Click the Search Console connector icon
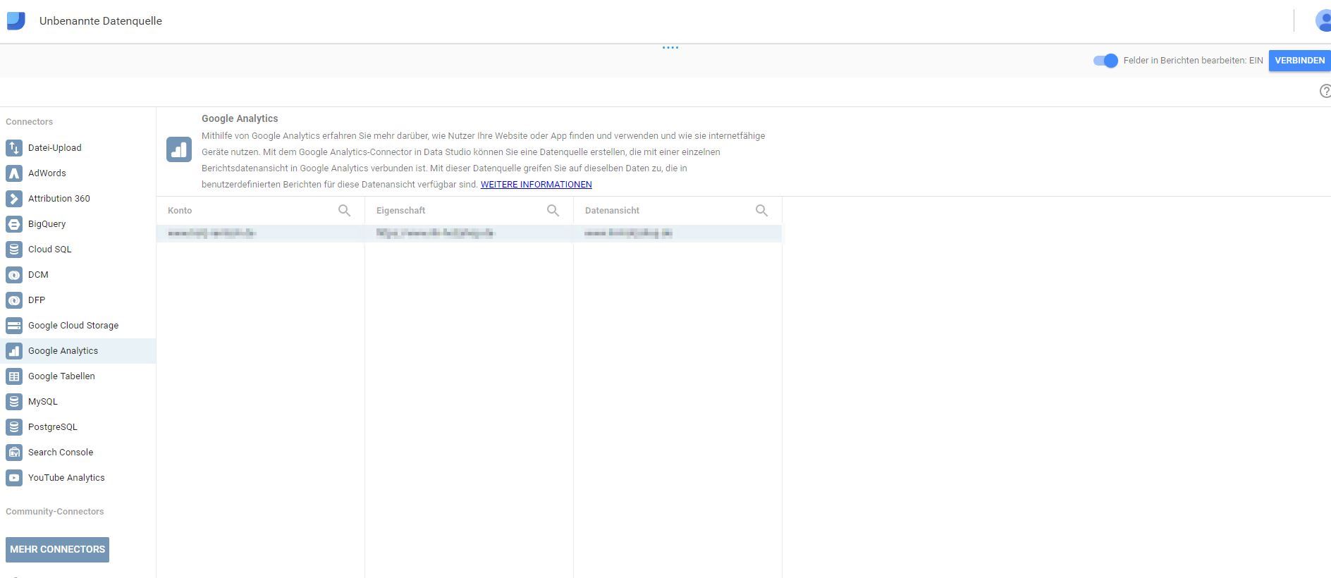 pos(14,453)
